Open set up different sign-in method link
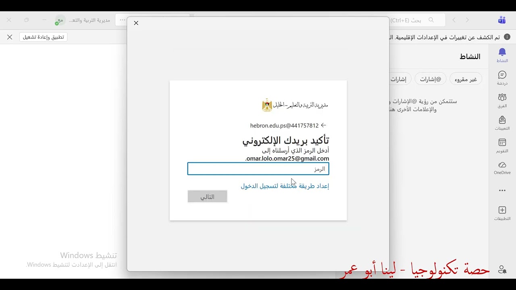Screen dimensions: 516x290 pyautogui.click(x=285, y=186)
